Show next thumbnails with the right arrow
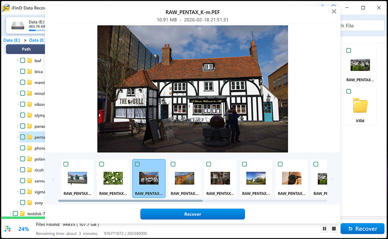The height and width of the screenshot is (239, 388). click(x=332, y=179)
